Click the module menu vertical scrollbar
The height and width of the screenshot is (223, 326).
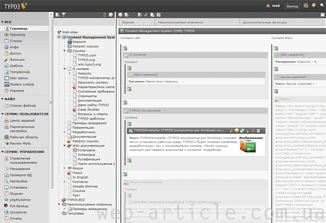pyautogui.click(x=51, y=102)
